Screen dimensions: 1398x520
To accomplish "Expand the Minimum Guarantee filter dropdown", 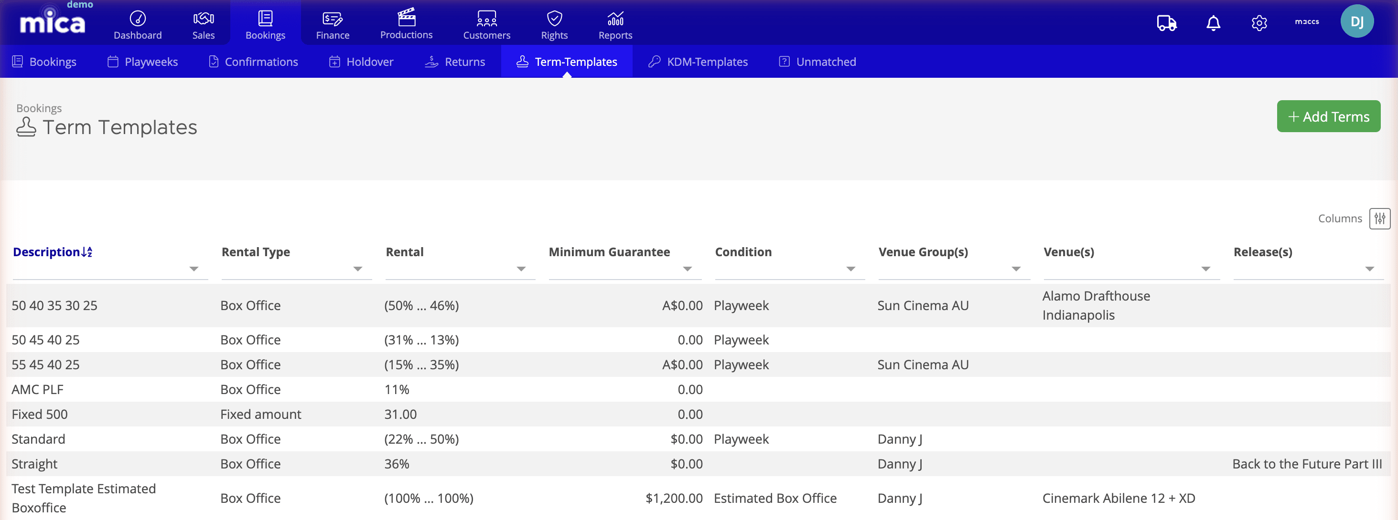I will (x=687, y=269).
